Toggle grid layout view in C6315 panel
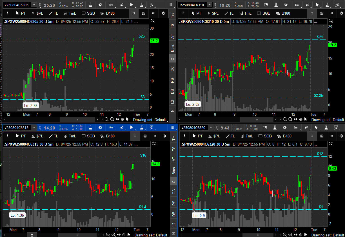 coord(145,136)
